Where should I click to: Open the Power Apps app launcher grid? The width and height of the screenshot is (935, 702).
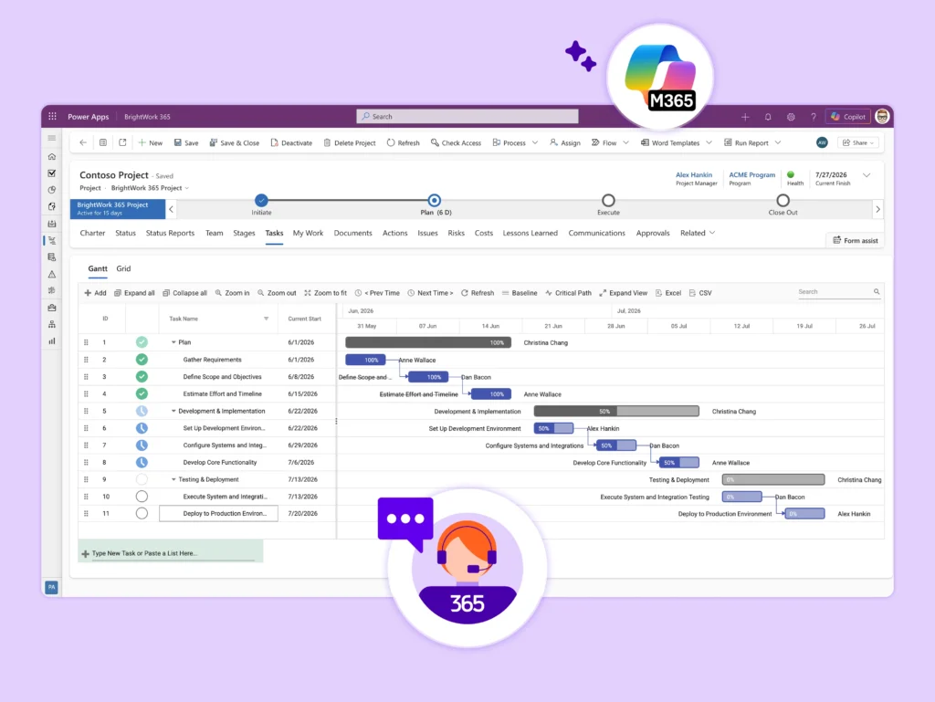52,116
